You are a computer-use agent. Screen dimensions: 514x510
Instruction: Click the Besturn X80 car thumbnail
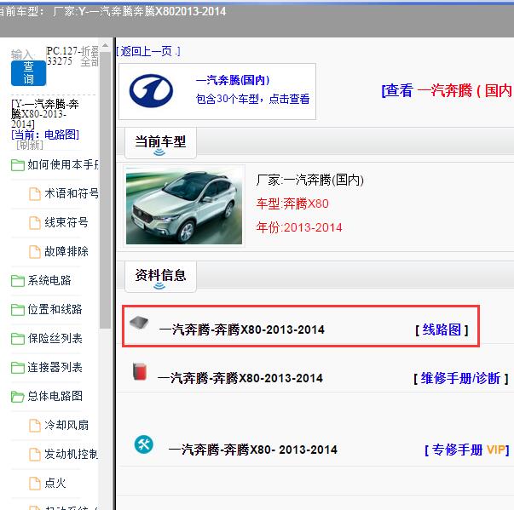pos(184,206)
